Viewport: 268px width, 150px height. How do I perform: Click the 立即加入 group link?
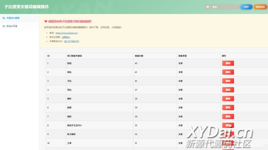click(x=66, y=37)
